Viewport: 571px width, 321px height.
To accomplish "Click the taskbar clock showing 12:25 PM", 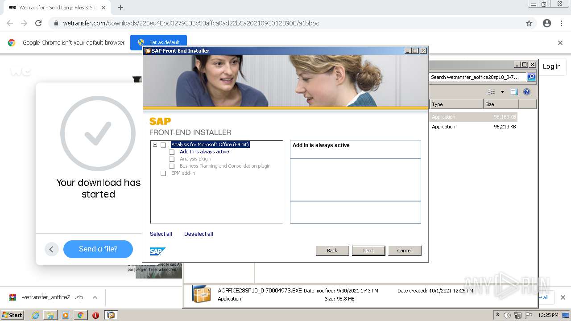I will [548, 315].
